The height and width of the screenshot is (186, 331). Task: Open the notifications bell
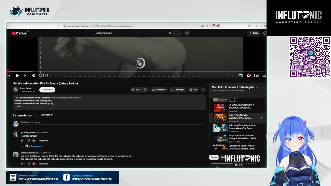(264, 33)
